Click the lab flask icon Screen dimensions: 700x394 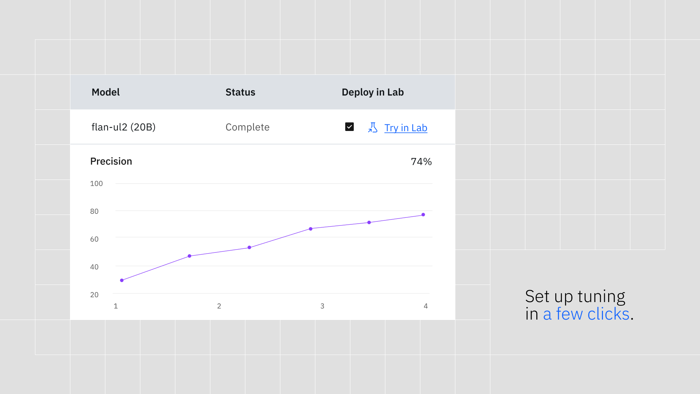373,127
